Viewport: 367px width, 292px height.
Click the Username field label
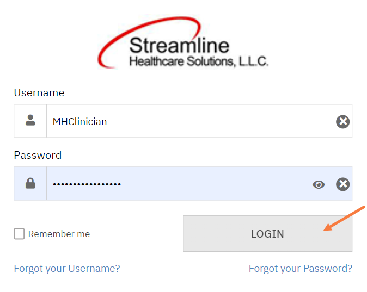39,92
